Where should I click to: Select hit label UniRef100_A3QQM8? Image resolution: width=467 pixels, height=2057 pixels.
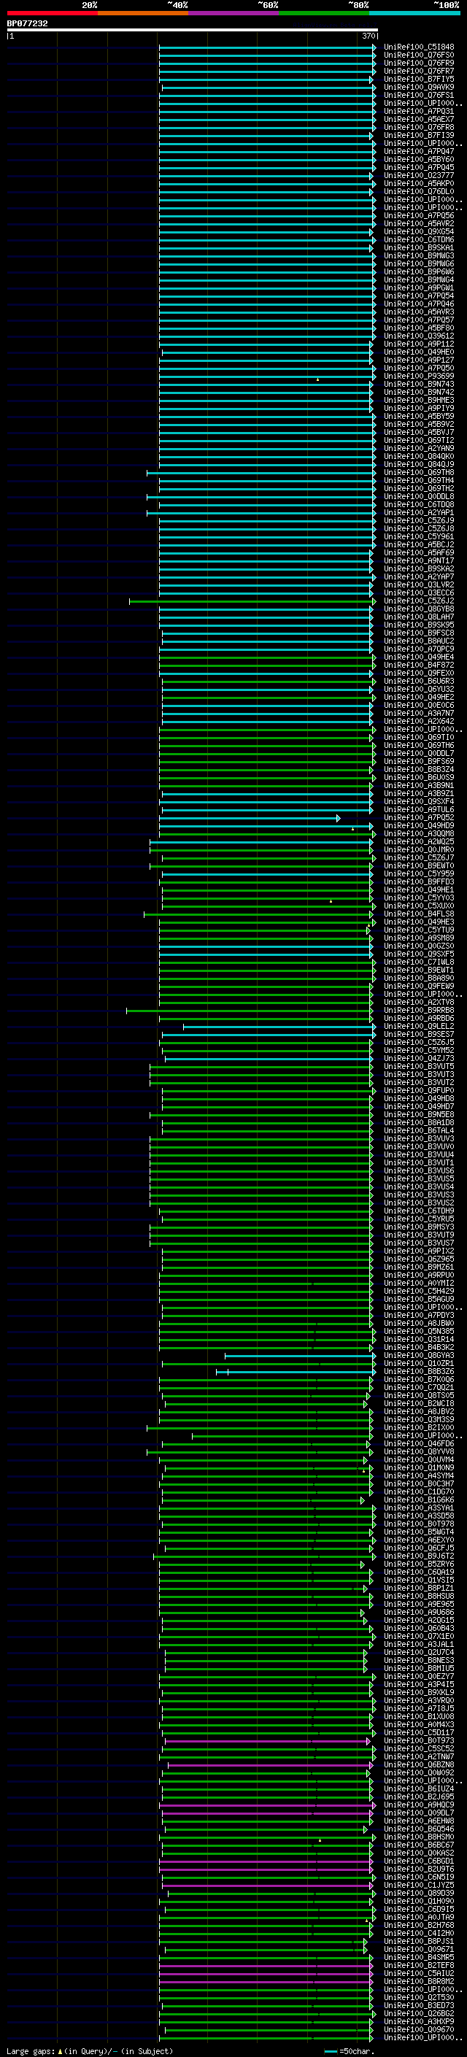pos(419,833)
